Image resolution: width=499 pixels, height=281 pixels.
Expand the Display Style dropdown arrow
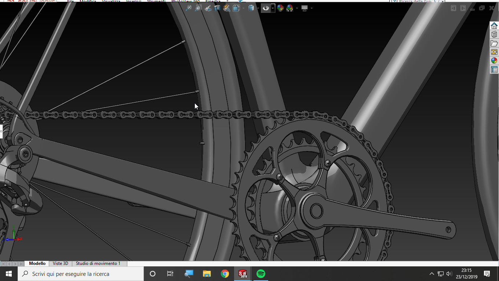[258, 8]
